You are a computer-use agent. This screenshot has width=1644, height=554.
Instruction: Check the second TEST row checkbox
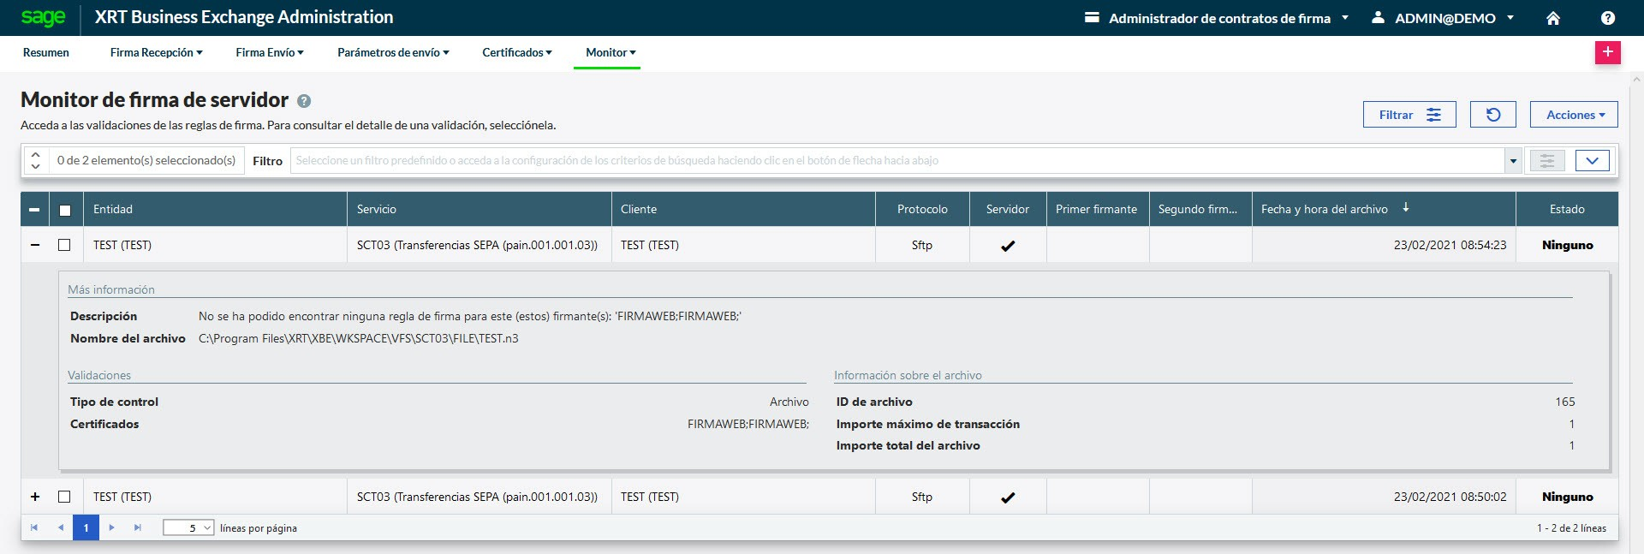64,497
